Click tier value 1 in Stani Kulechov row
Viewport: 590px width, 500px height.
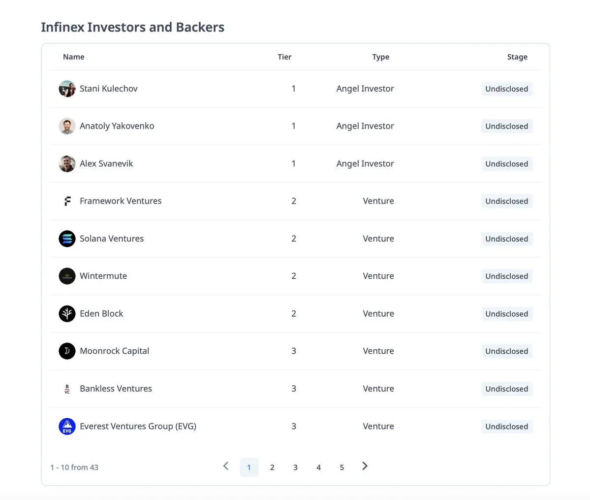293,89
